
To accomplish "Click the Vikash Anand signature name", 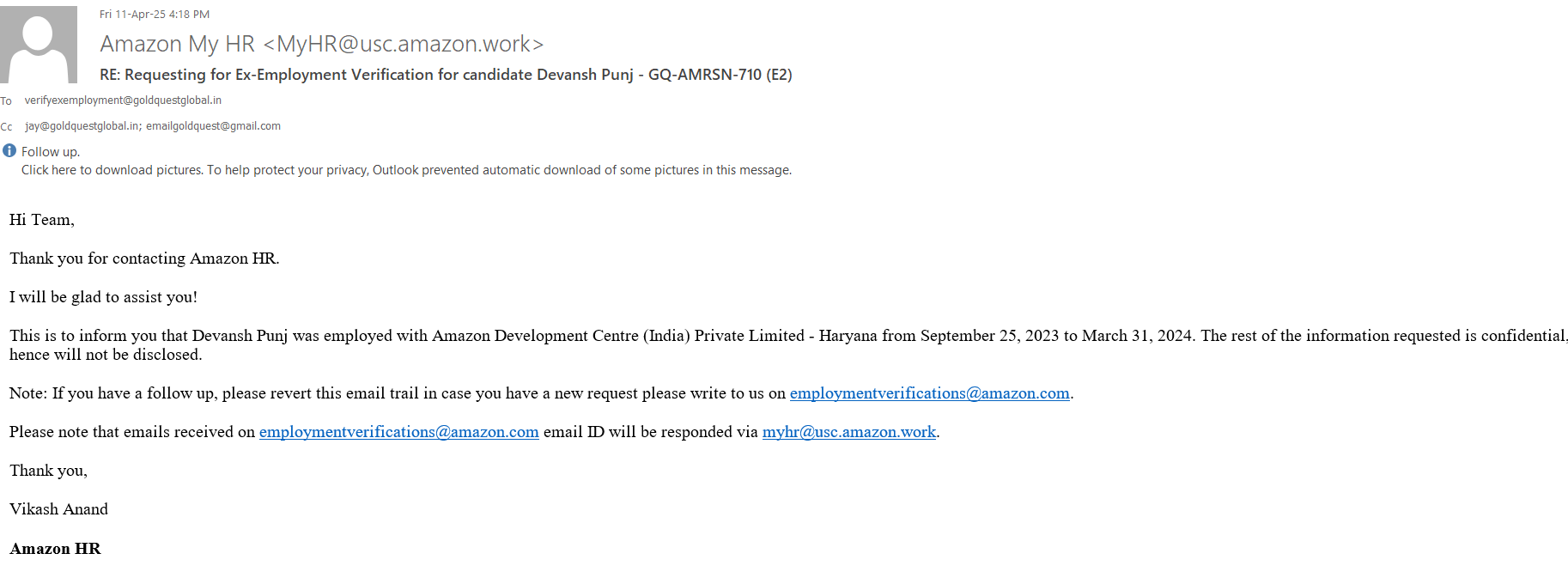I will coord(58,509).
